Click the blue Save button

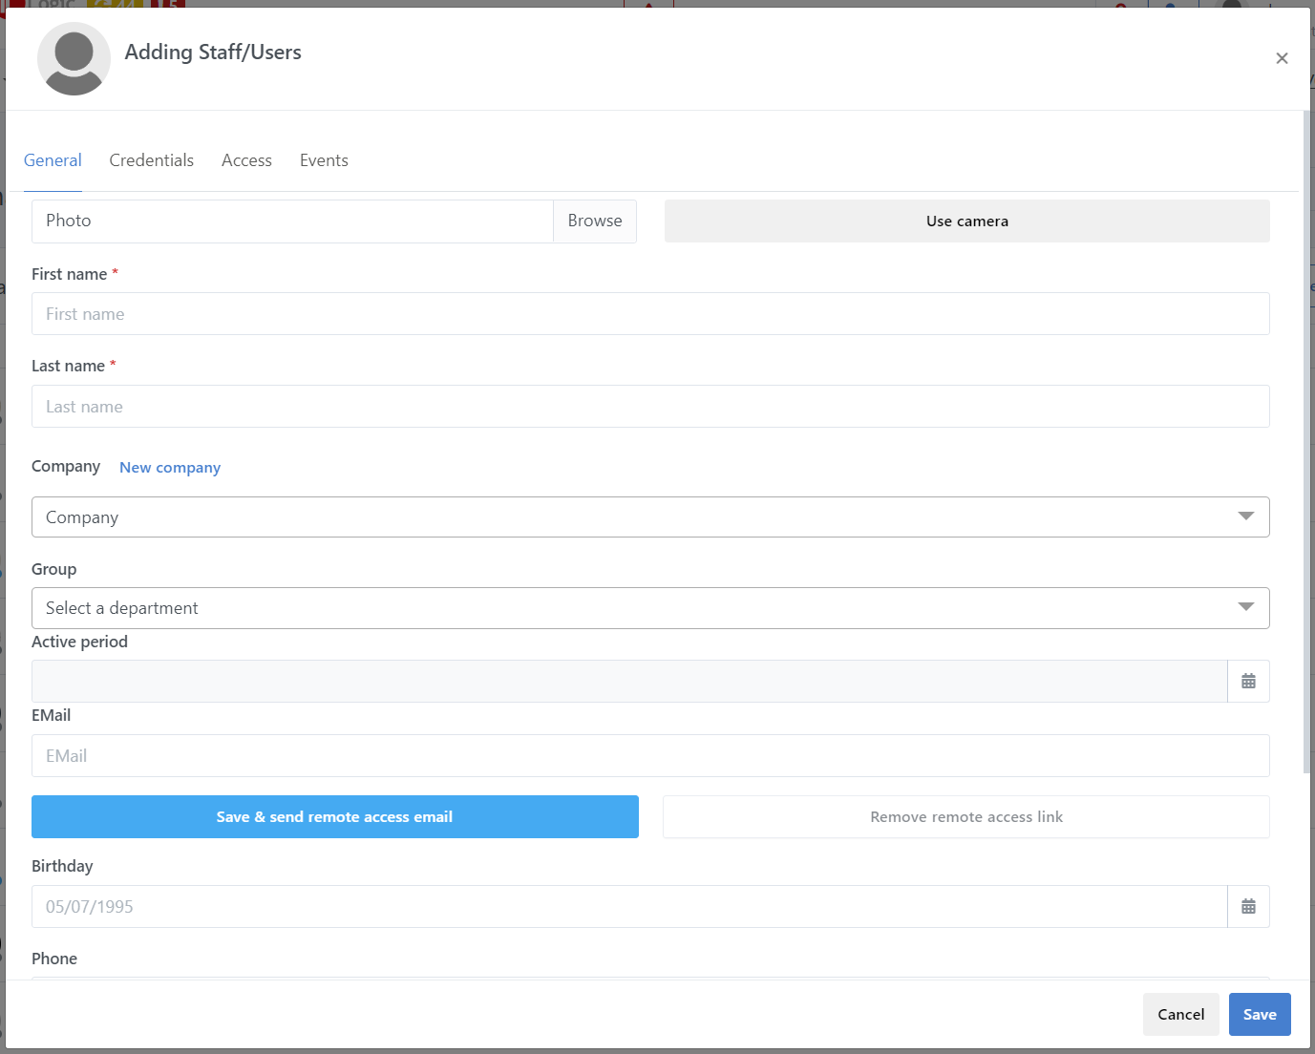pos(1259,1014)
